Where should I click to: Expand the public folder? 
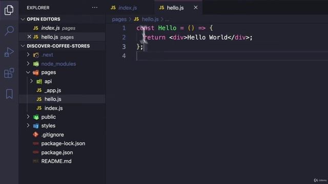[28, 117]
